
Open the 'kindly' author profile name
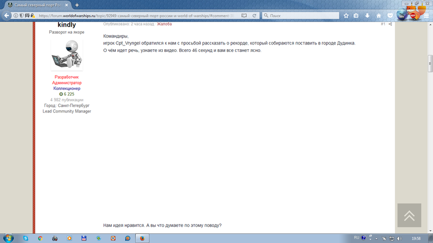67,24
